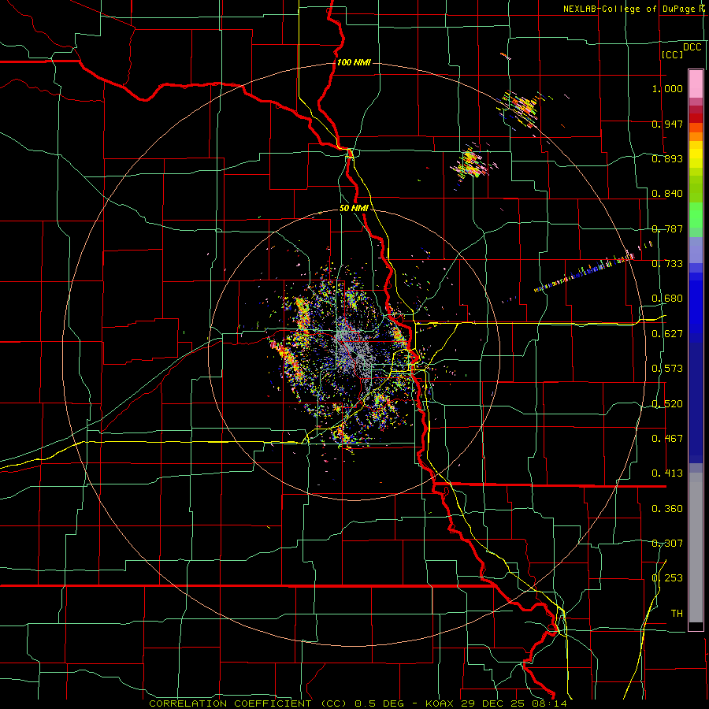Click the [CC] units label above the color bar
Image resolution: width=709 pixels, height=709 pixels.
pos(672,54)
